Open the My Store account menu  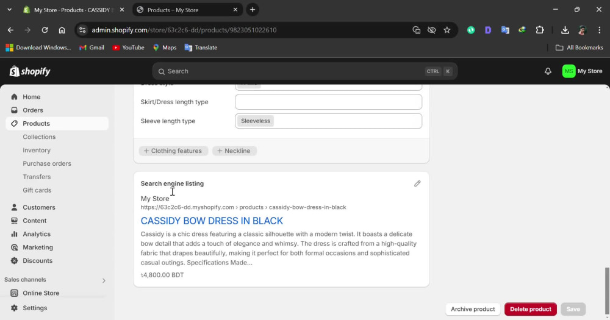pyautogui.click(x=582, y=71)
